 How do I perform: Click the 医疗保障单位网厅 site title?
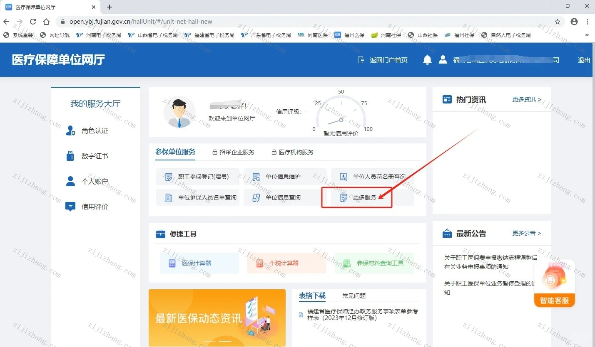(58, 60)
